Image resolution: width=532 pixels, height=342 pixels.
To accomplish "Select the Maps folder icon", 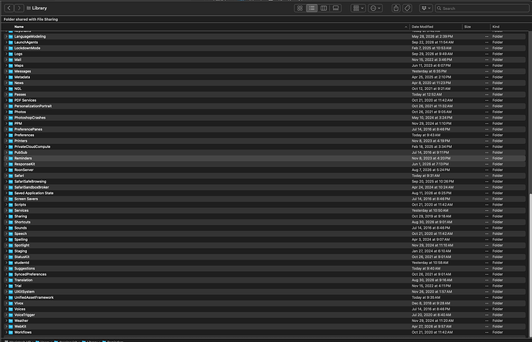I will pos(11,65).
